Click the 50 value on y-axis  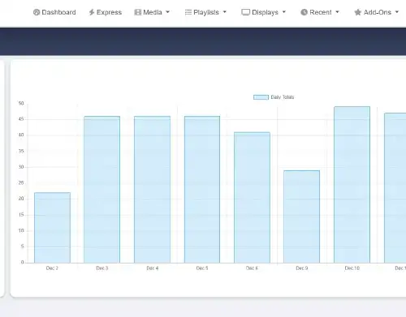click(21, 103)
